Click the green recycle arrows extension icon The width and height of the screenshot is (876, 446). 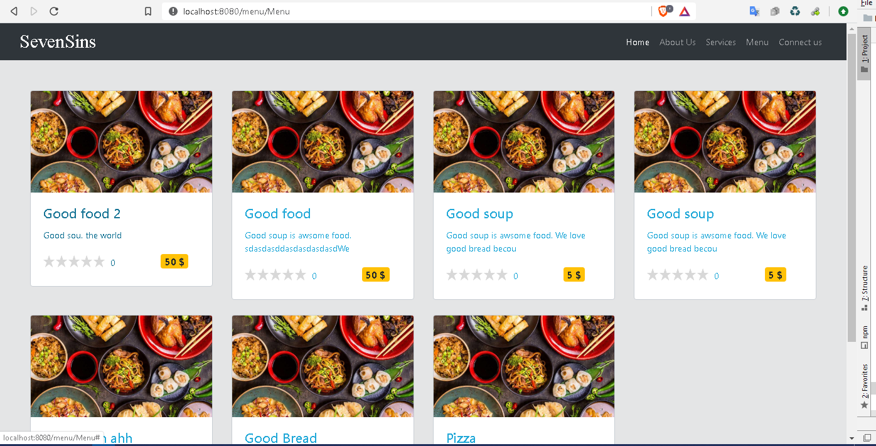795,11
